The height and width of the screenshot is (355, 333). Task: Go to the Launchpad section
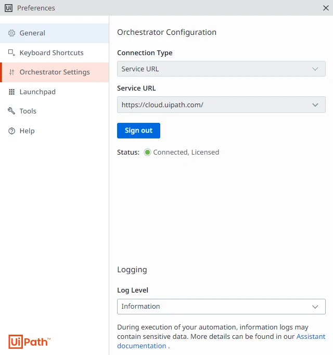(54, 92)
